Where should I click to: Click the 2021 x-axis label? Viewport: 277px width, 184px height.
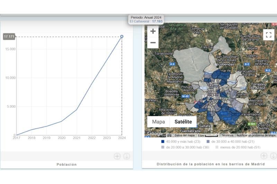tap(77, 138)
